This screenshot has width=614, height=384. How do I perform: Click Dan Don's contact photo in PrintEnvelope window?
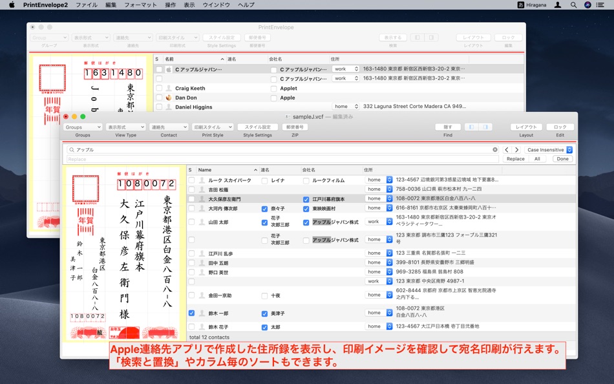pos(169,98)
